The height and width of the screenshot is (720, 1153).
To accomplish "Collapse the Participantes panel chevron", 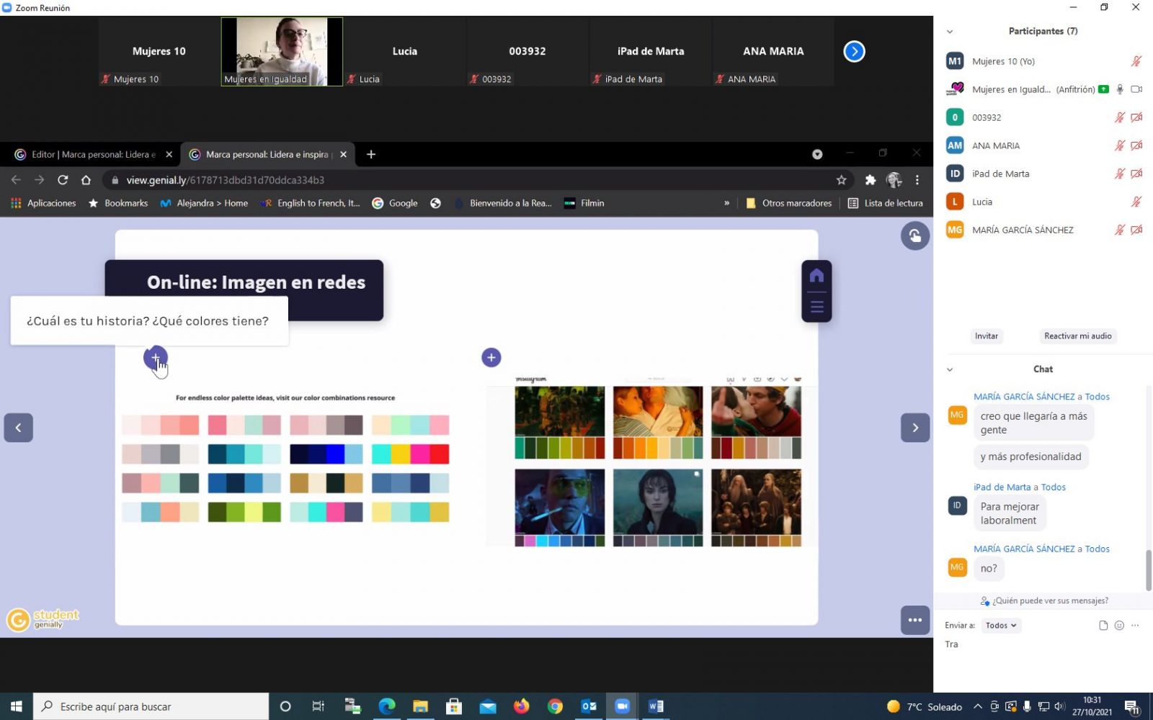I will pyautogui.click(x=950, y=32).
